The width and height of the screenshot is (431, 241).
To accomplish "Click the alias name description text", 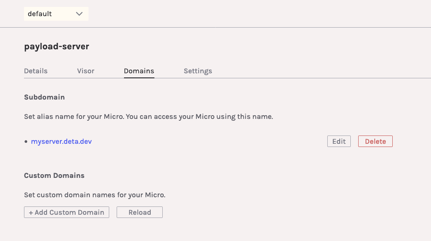I will click(148, 117).
